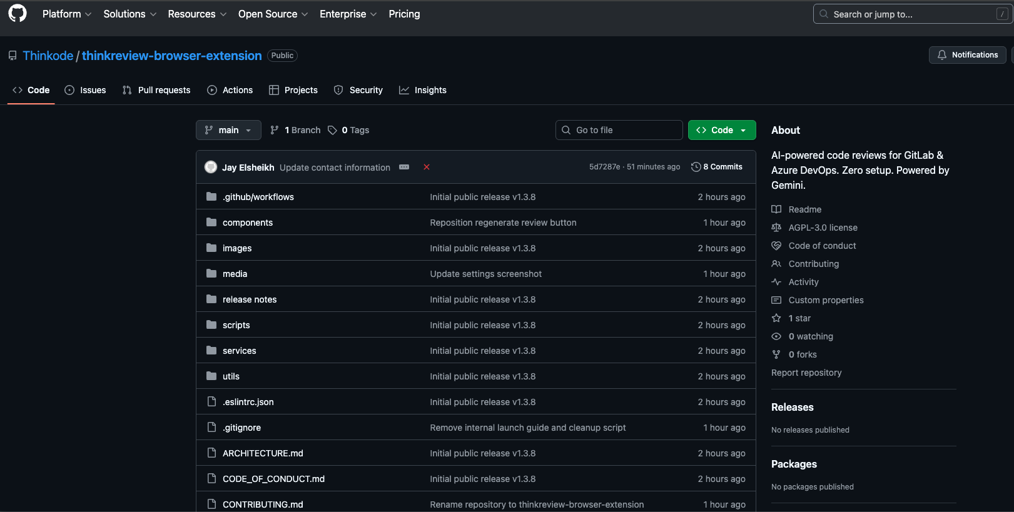Viewport: 1014px width, 512px height.
Task: Click the scale icon next to AGPL-3.0 license
Action: coord(776,228)
